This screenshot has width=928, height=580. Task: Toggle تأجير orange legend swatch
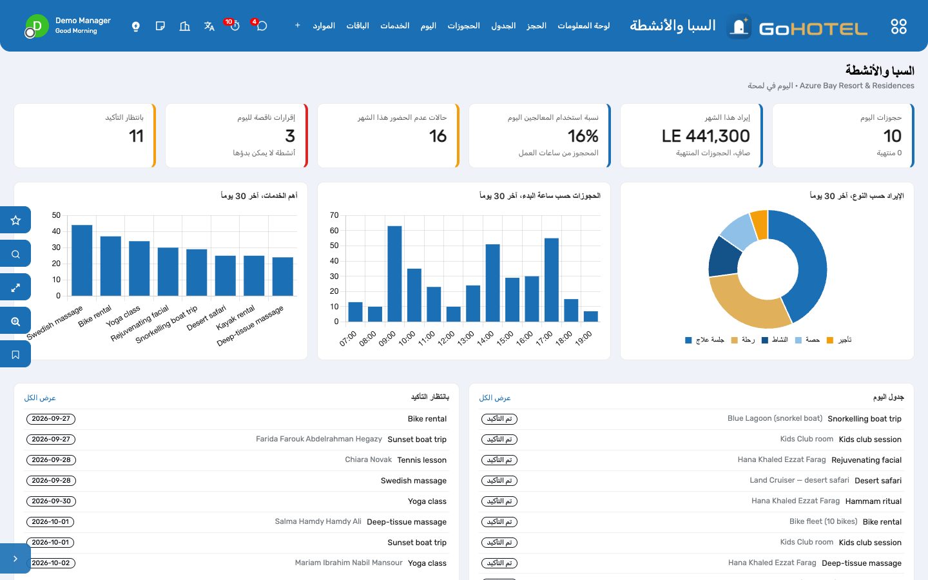pyautogui.click(x=830, y=340)
